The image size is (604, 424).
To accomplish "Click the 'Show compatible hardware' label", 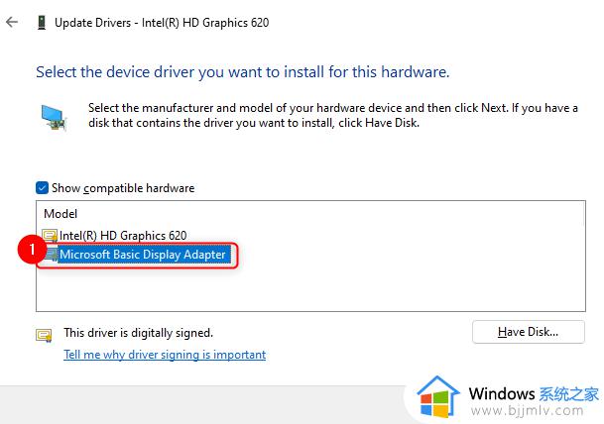I will [x=123, y=188].
